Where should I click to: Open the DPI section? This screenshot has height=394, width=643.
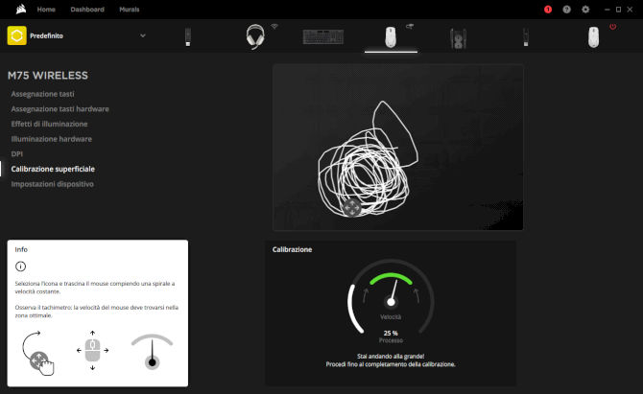(x=17, y=154)
